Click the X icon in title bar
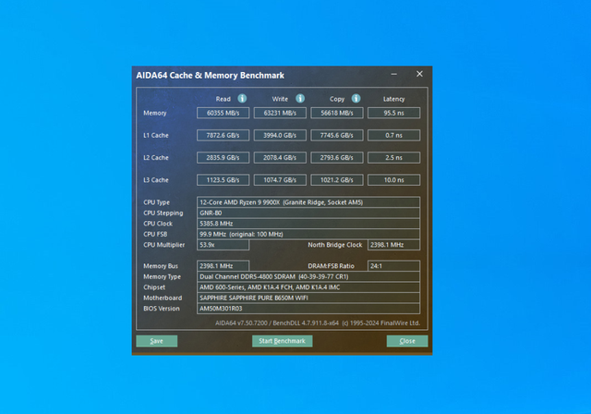 [x=419, y=74]
